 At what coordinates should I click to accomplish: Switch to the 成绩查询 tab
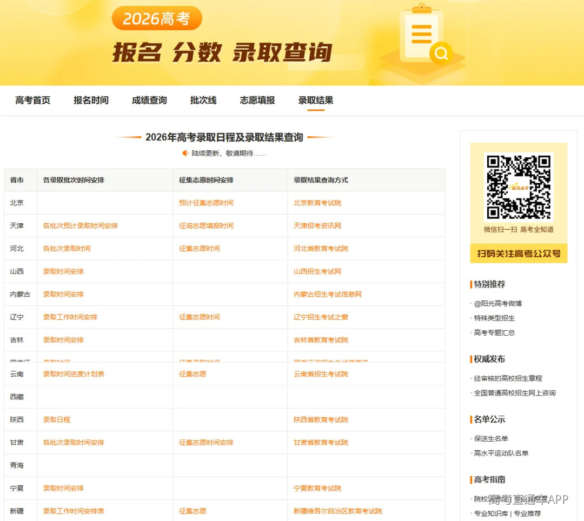click(149, 101)
